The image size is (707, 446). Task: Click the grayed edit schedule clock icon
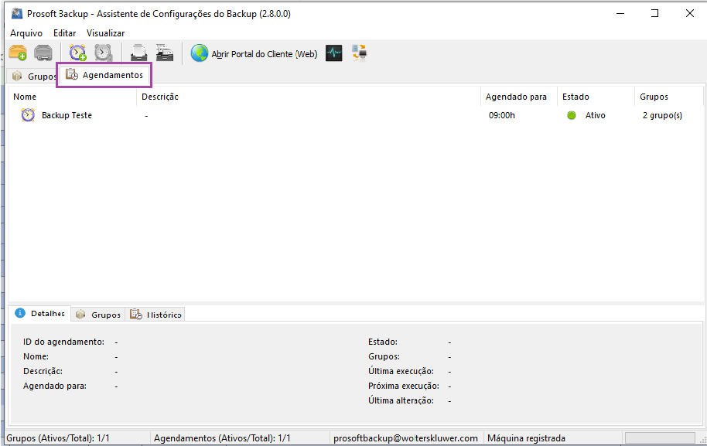(x=103, y=53)
